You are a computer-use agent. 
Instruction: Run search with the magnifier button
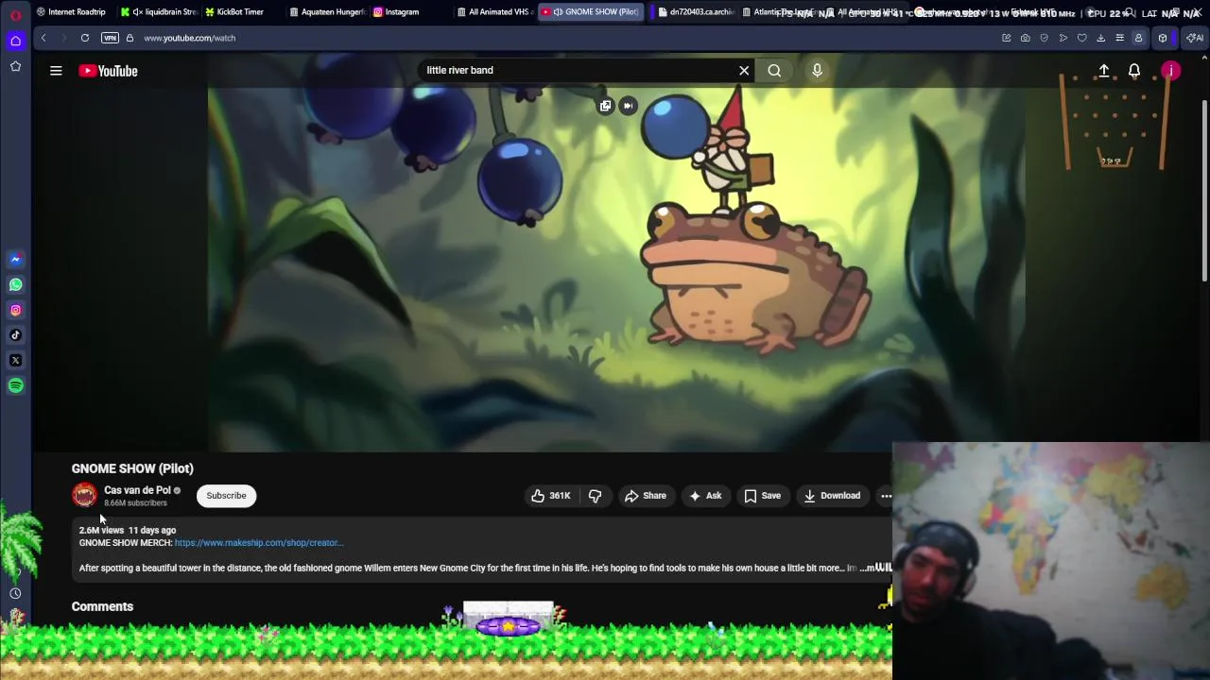click(x=774, y=70)
